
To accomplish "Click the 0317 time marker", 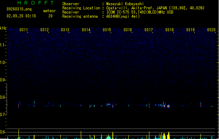I will (x=149, y=30).
